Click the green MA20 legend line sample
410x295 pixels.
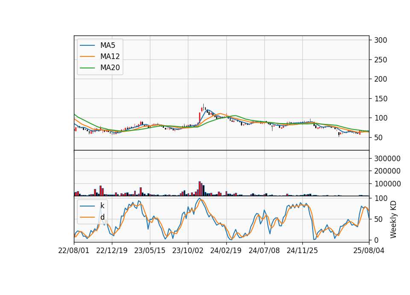click(x=87, y=68)
